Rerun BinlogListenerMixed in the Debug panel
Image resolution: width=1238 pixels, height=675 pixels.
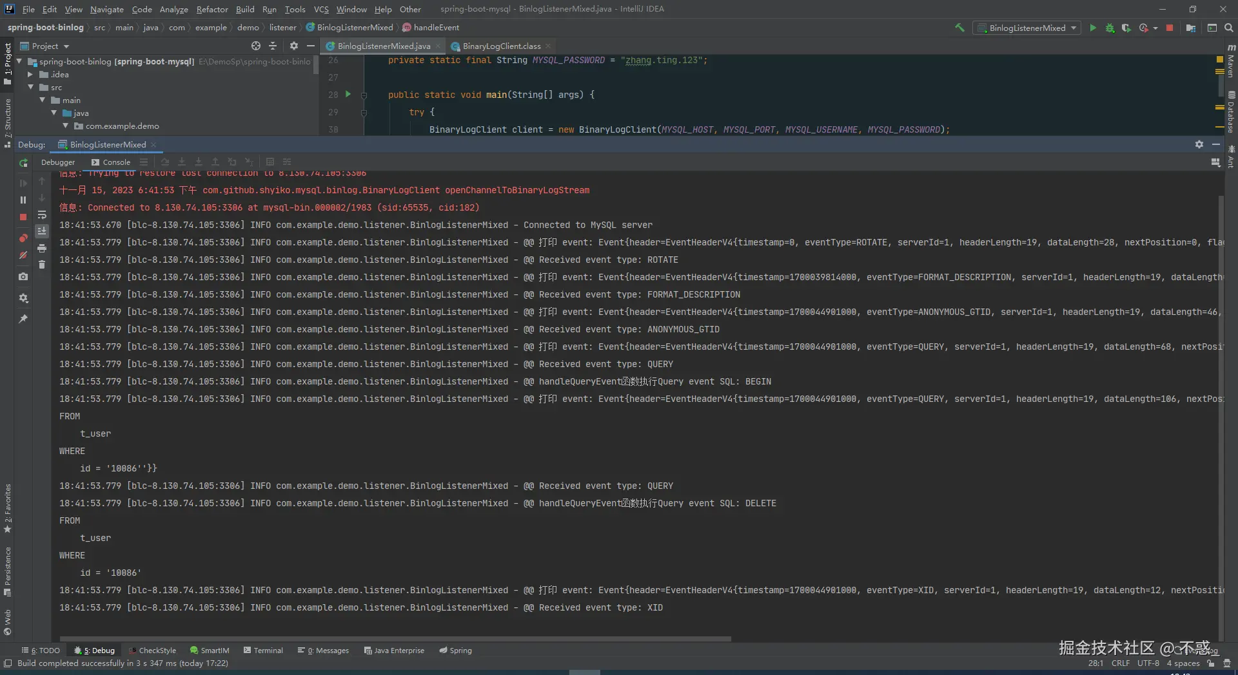click(23, 163)
